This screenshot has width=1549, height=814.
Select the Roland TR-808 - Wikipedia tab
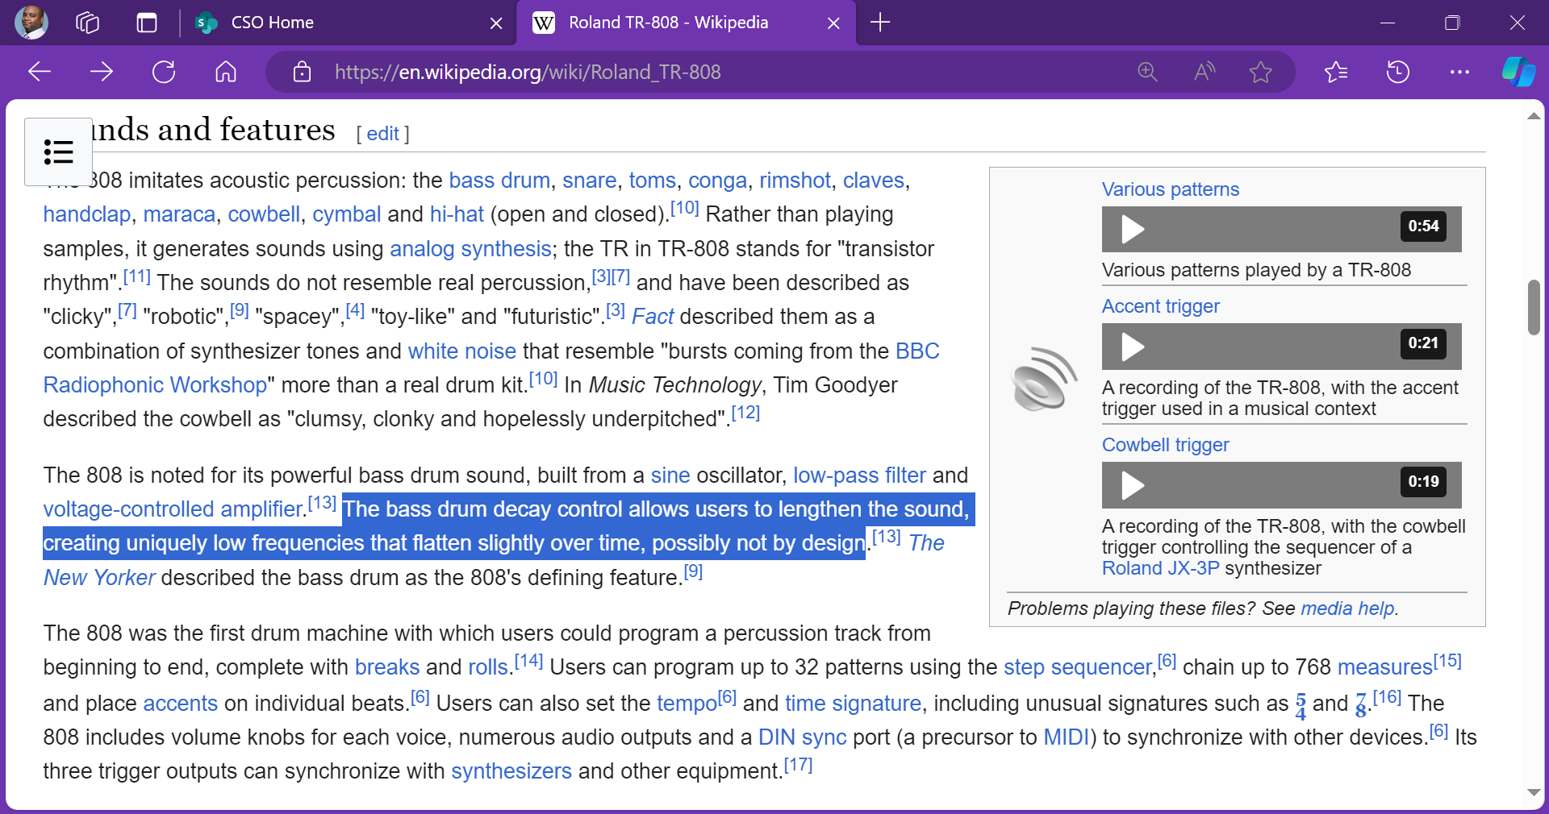[668, 23]
